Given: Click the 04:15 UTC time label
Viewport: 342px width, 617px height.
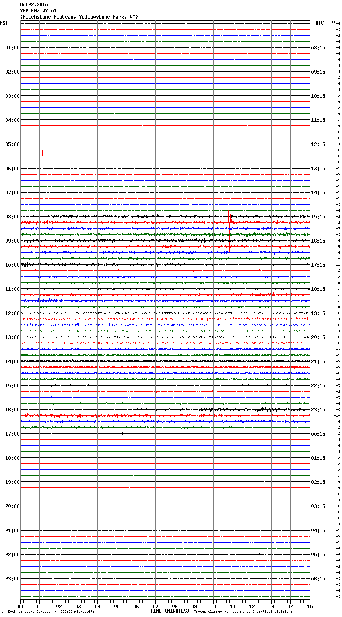Looking at the screenshot, I should pyautogui.click(x=318, y=531).
